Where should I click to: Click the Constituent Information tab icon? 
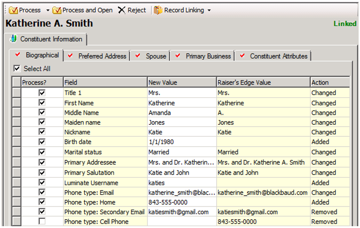pos(13,39)
